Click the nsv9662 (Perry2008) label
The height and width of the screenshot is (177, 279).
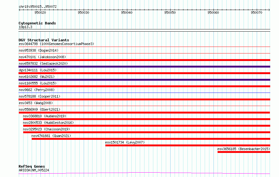pos(37,90)
